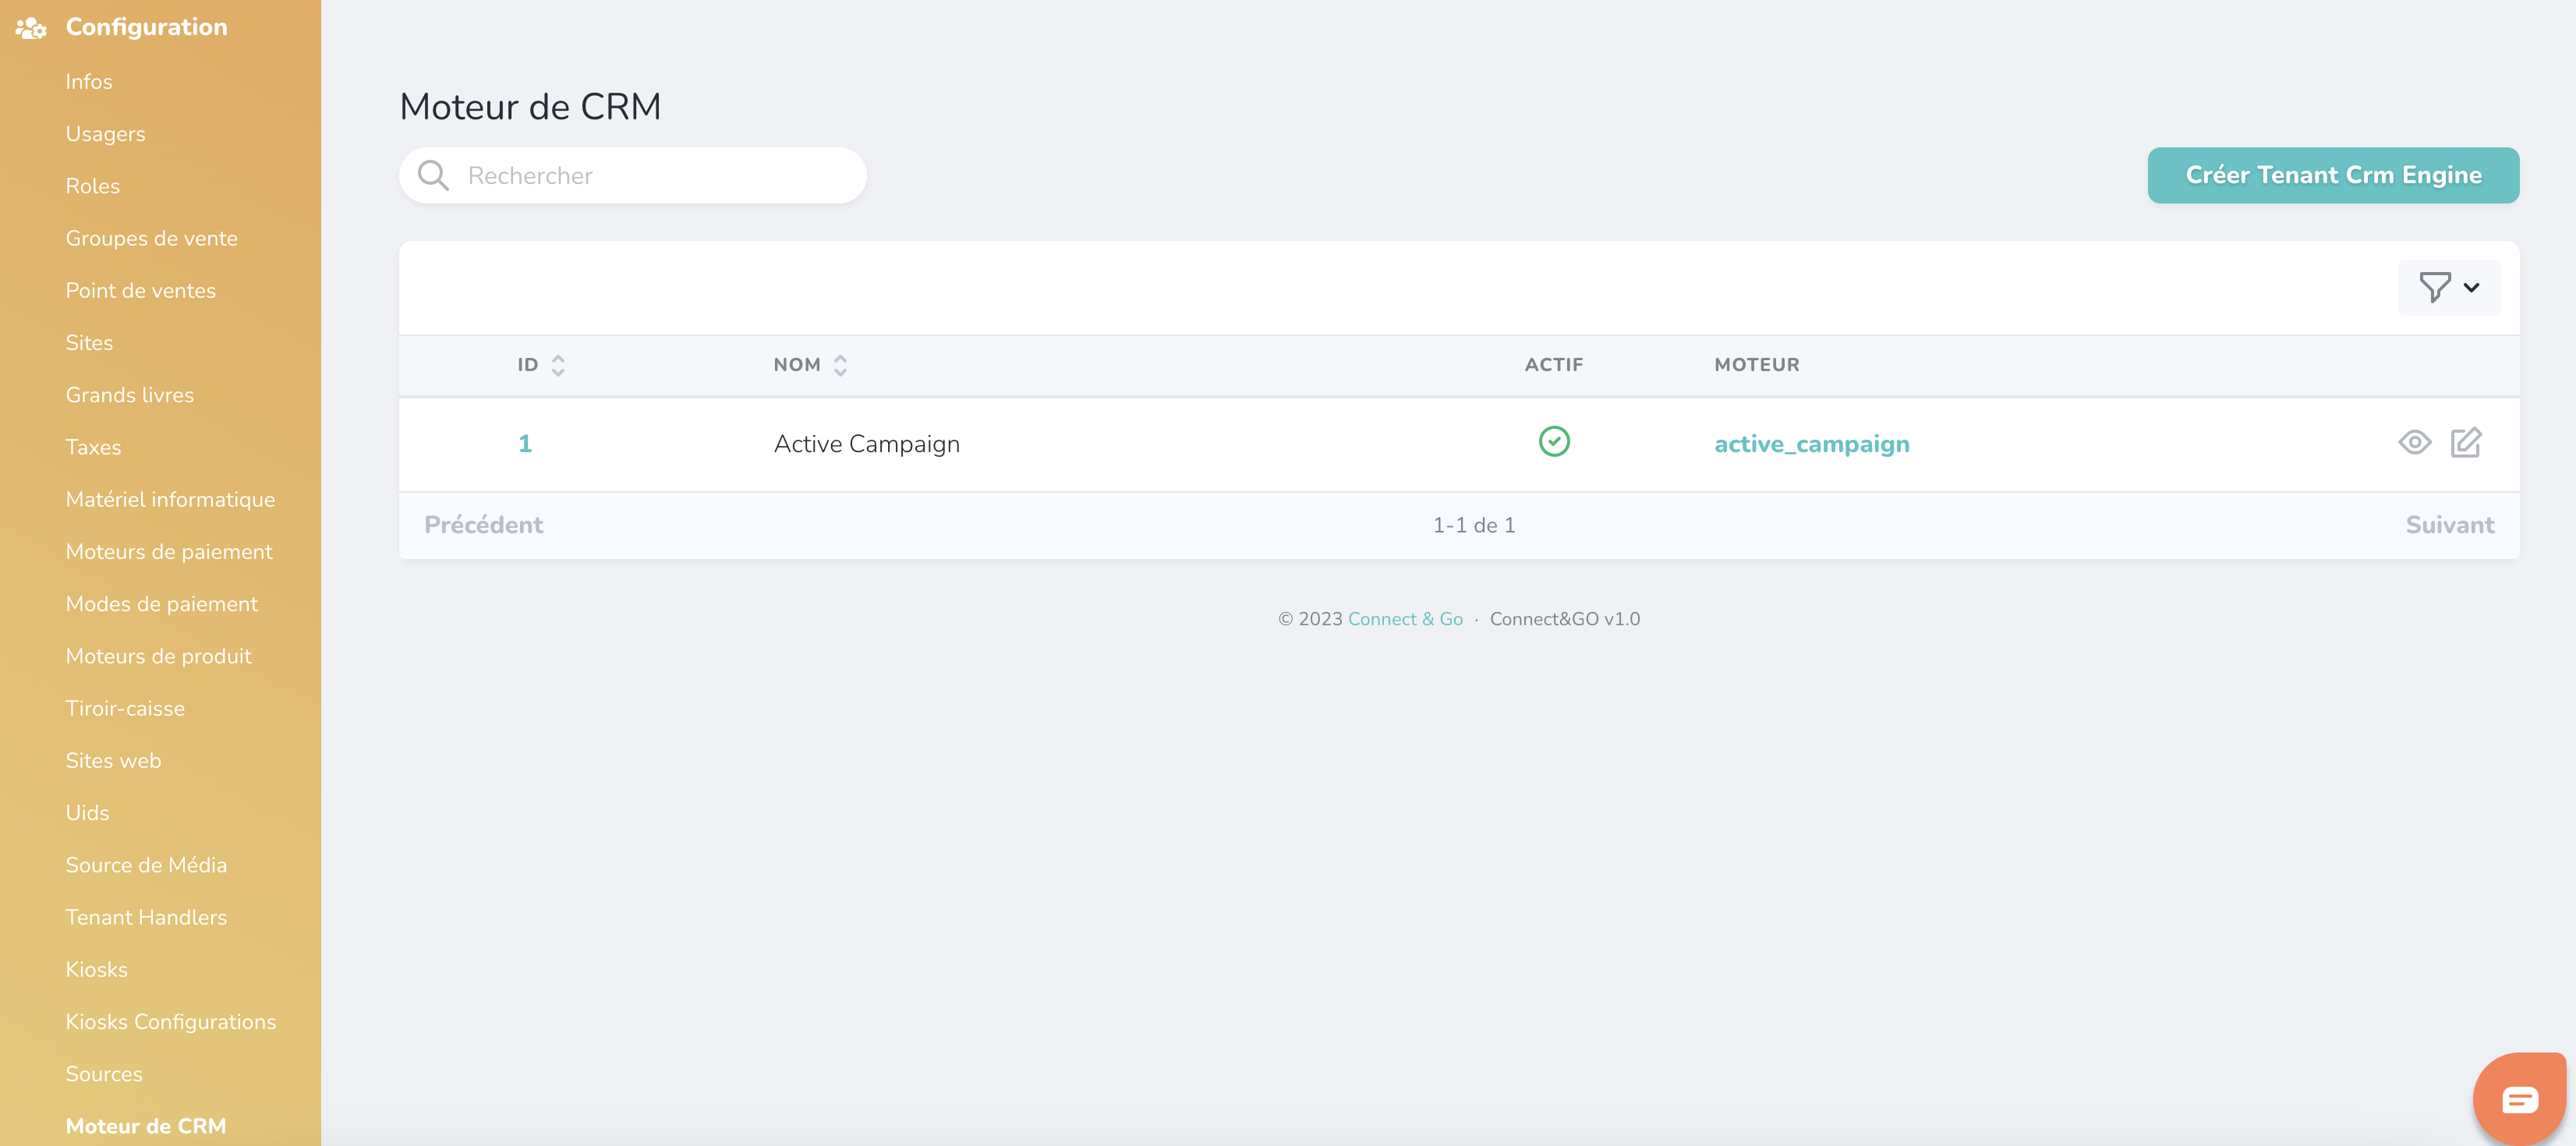
Task: Click the Configuration users-gear icon
Action: pyautogui.click(x=31, y=28)
